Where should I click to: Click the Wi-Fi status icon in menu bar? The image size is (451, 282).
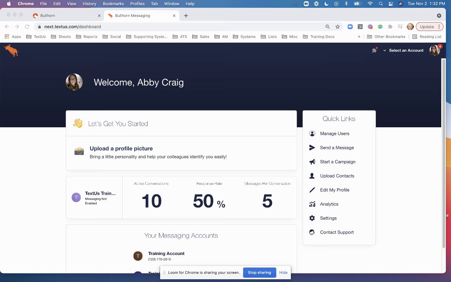(x=370, y=4)
